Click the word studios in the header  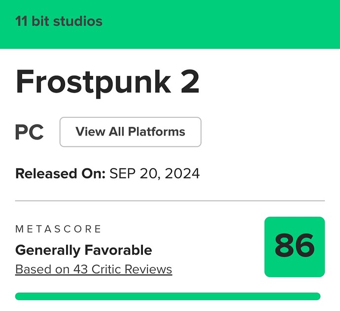pyautogui.click(x=78, y=21)
